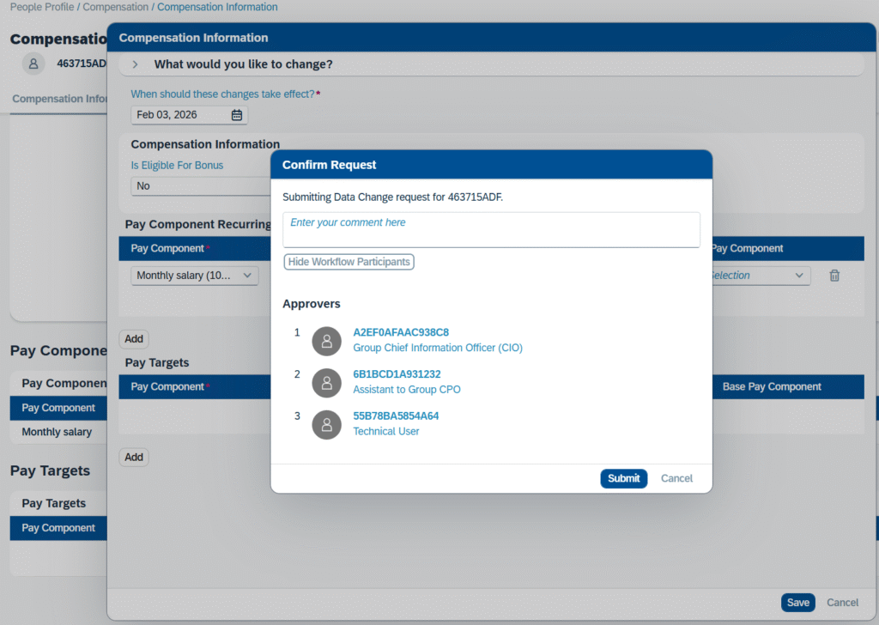Viewport: 879px width, 625px height.
Task: Click the calendar icon in date field
Action: pos(237,115)
